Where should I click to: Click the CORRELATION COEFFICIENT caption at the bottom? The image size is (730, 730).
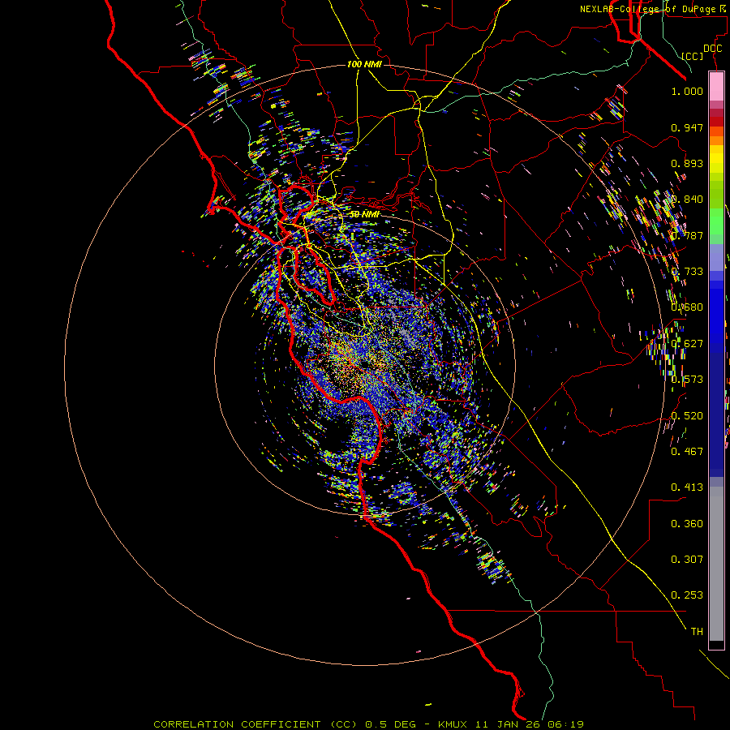(x=368, y=724)
